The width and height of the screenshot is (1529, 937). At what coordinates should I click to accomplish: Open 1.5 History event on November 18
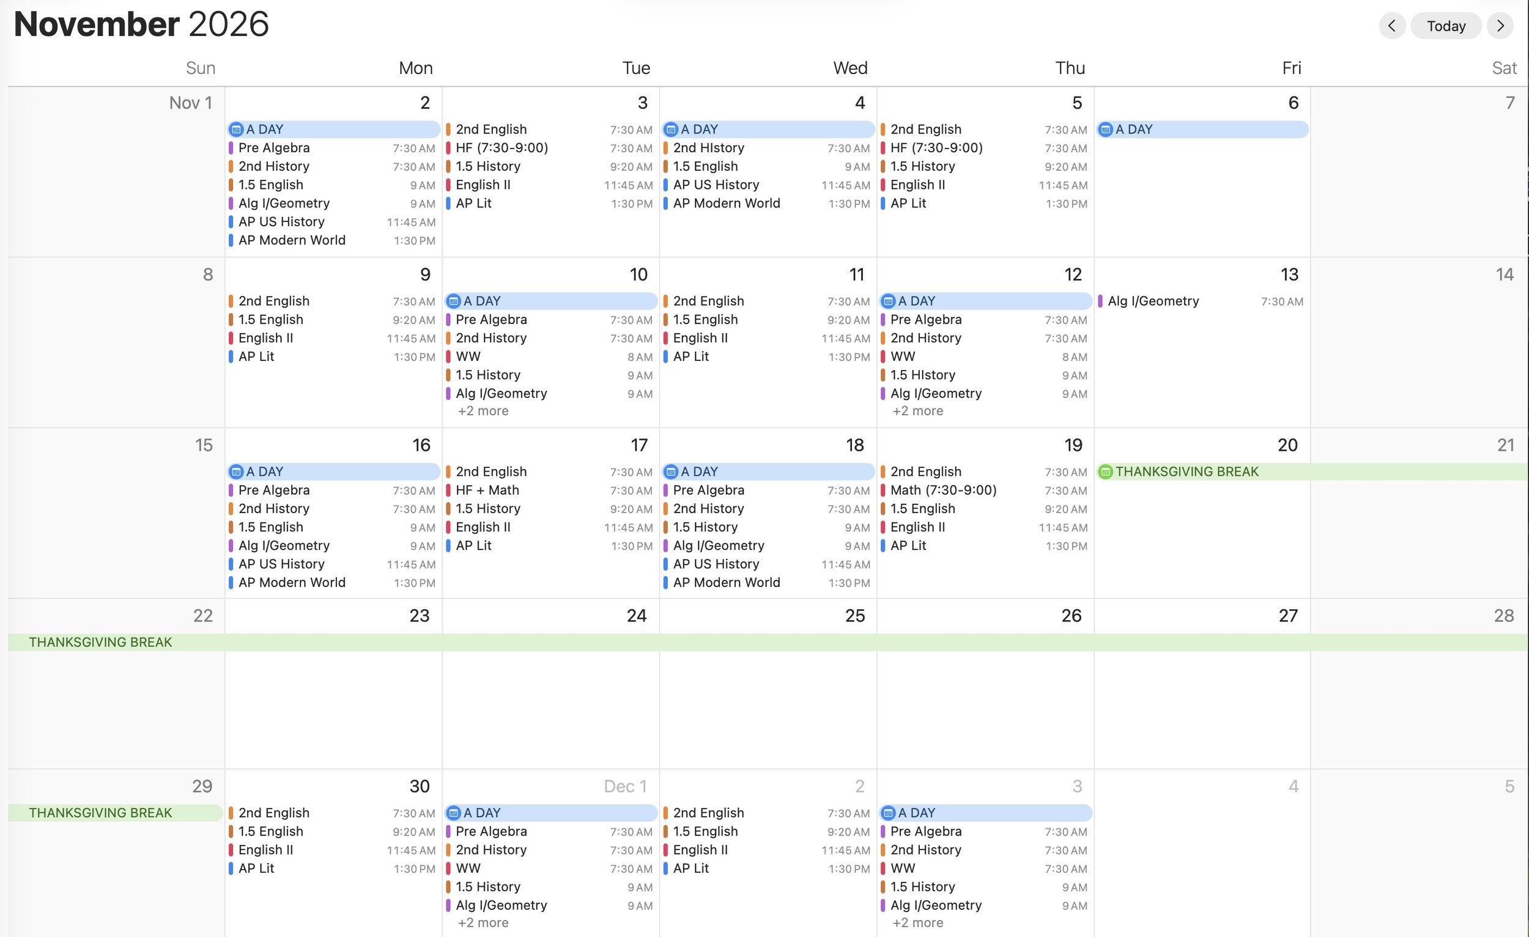(767, 527)
